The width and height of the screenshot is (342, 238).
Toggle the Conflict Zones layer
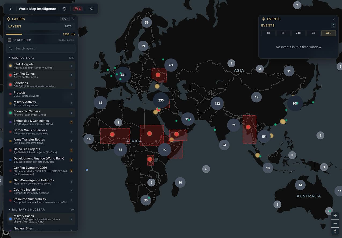coord(41,75)
